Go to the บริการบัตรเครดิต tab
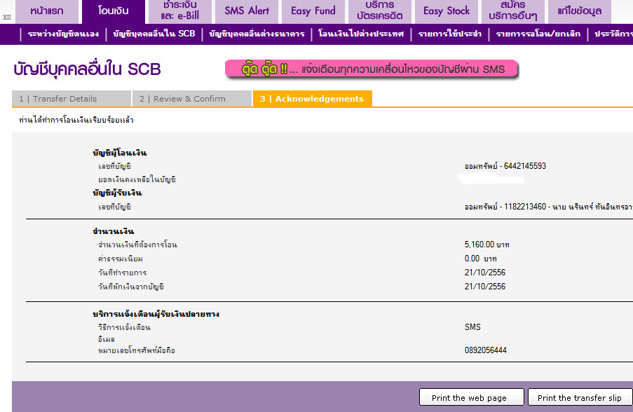The width and height of the screenshot is (633, 412). (379, 11)
